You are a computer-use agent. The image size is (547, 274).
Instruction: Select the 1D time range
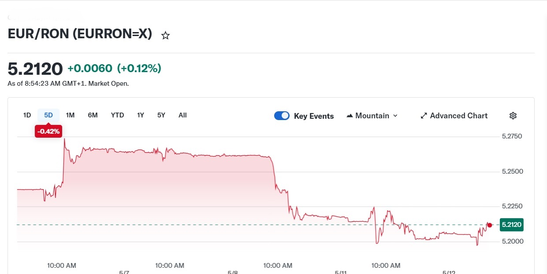coord(27,115)
